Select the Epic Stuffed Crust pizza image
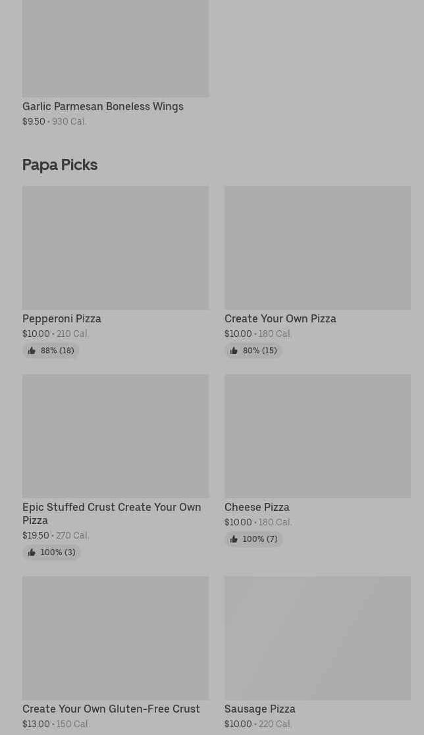 (115, 436)
